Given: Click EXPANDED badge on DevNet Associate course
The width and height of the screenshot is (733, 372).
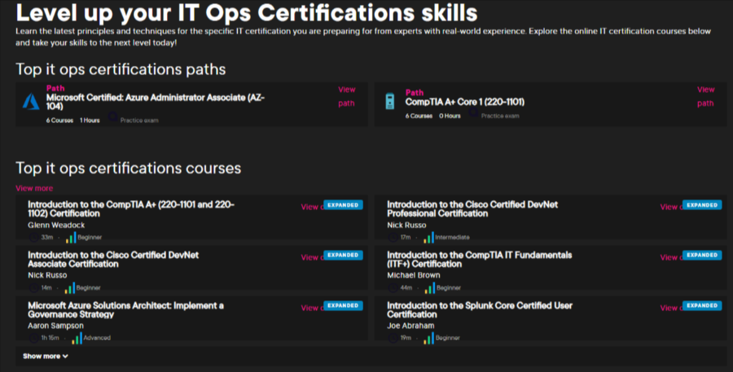Looking at the screenshot, I should pyautogui.click(x=343, y=255).
